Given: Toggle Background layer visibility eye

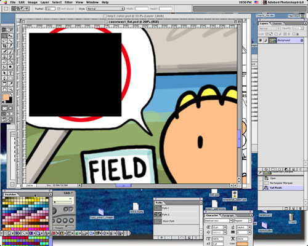Looking at the screenshot, I should click(261, 41).
